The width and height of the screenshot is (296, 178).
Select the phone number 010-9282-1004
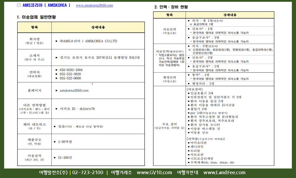71,70
